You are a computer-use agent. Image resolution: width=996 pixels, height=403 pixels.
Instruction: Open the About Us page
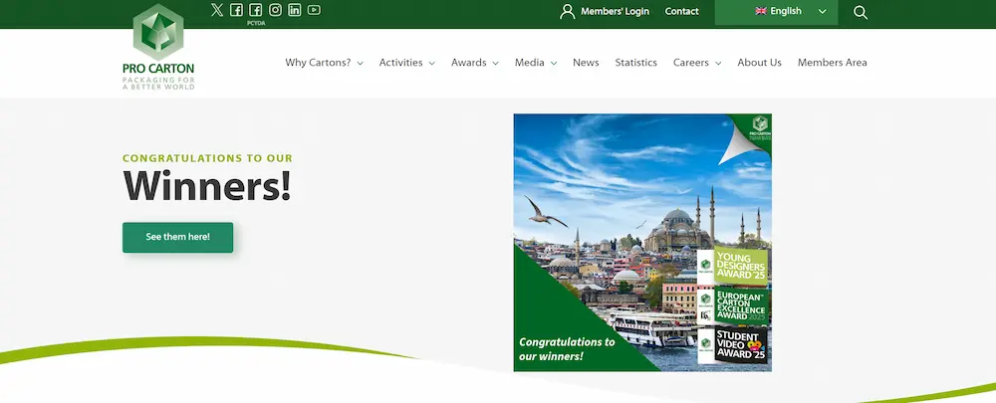click(759, 63)
